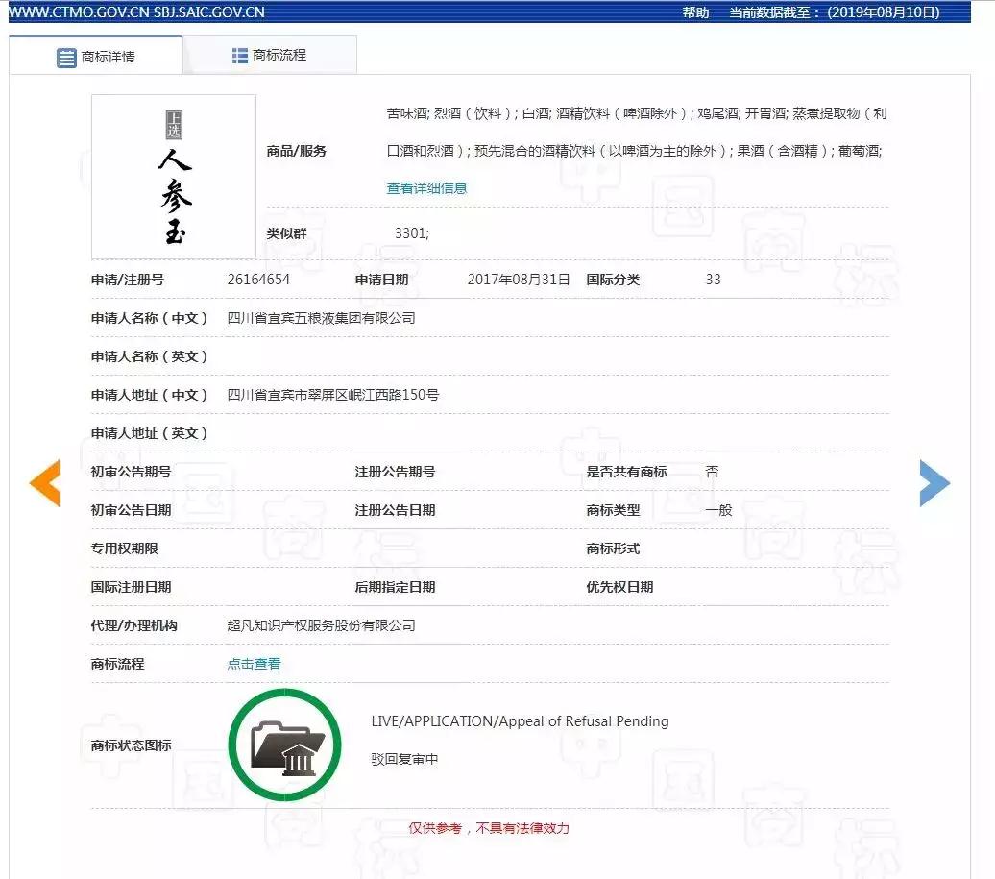Select goods text line starting 口酒和烈酒
995x879 pixels.
coord(635,151)
